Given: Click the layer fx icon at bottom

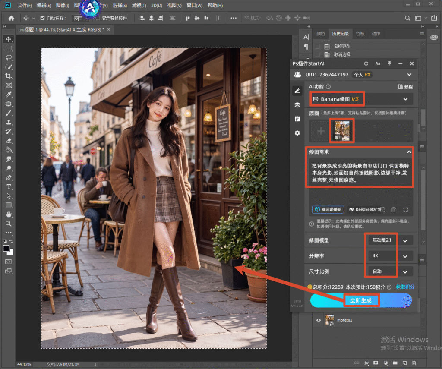Looking at the screenshot, I should coord(366,363).
